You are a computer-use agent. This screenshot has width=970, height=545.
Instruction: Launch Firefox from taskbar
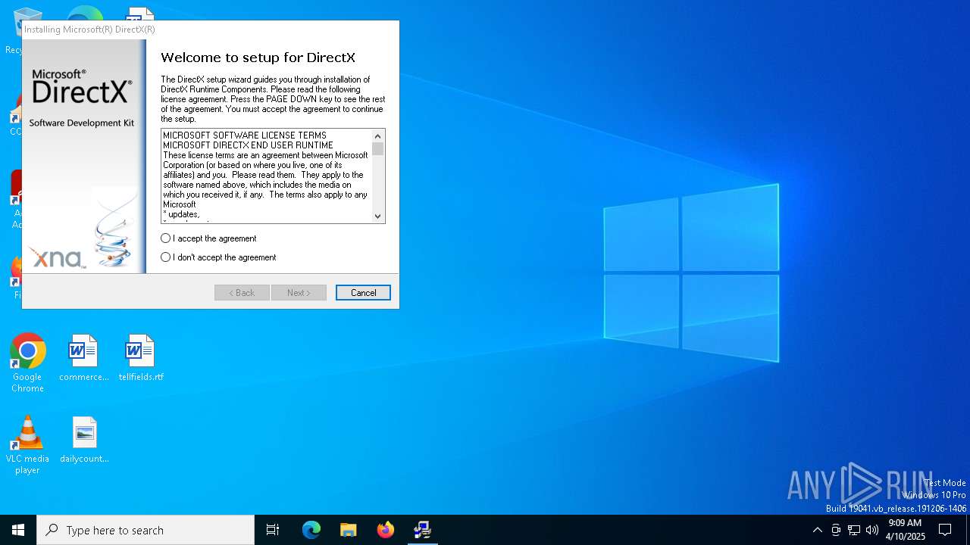[x=386, y=530]
